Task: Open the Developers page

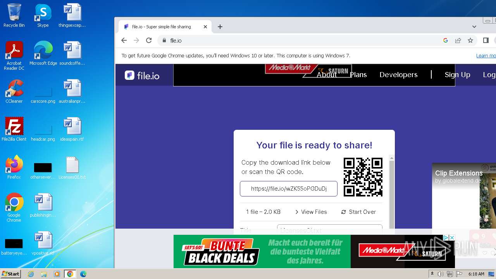Action: (398, 75)
